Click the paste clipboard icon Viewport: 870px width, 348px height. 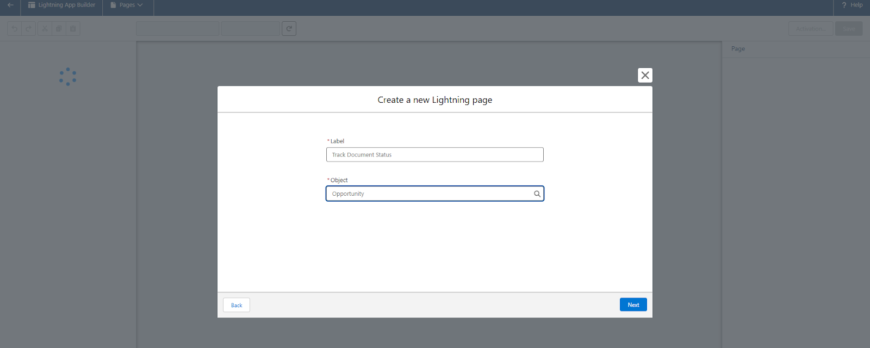(x=73, y=29)
